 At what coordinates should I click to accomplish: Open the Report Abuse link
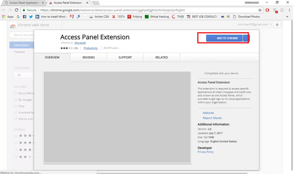point(212,118)
